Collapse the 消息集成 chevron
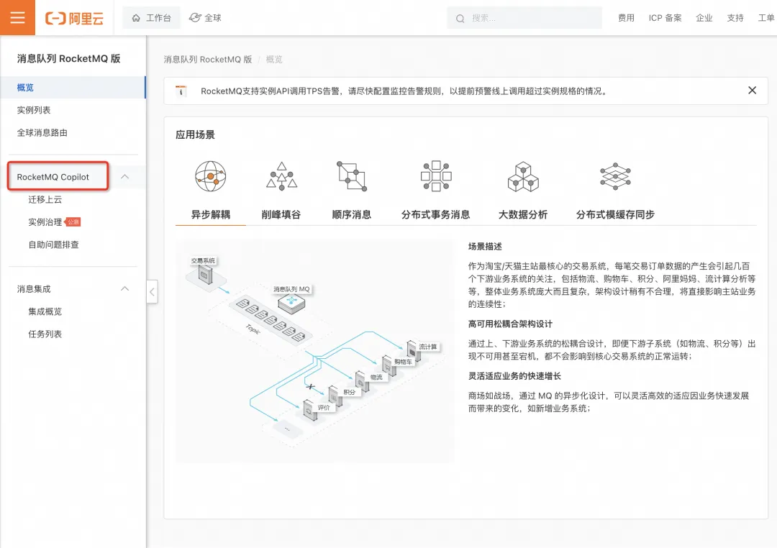 tap(125, 289)
